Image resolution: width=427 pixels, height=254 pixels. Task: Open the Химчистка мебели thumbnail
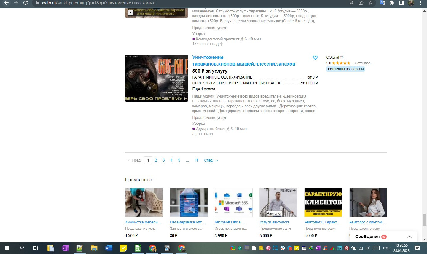tap(144, 203)
